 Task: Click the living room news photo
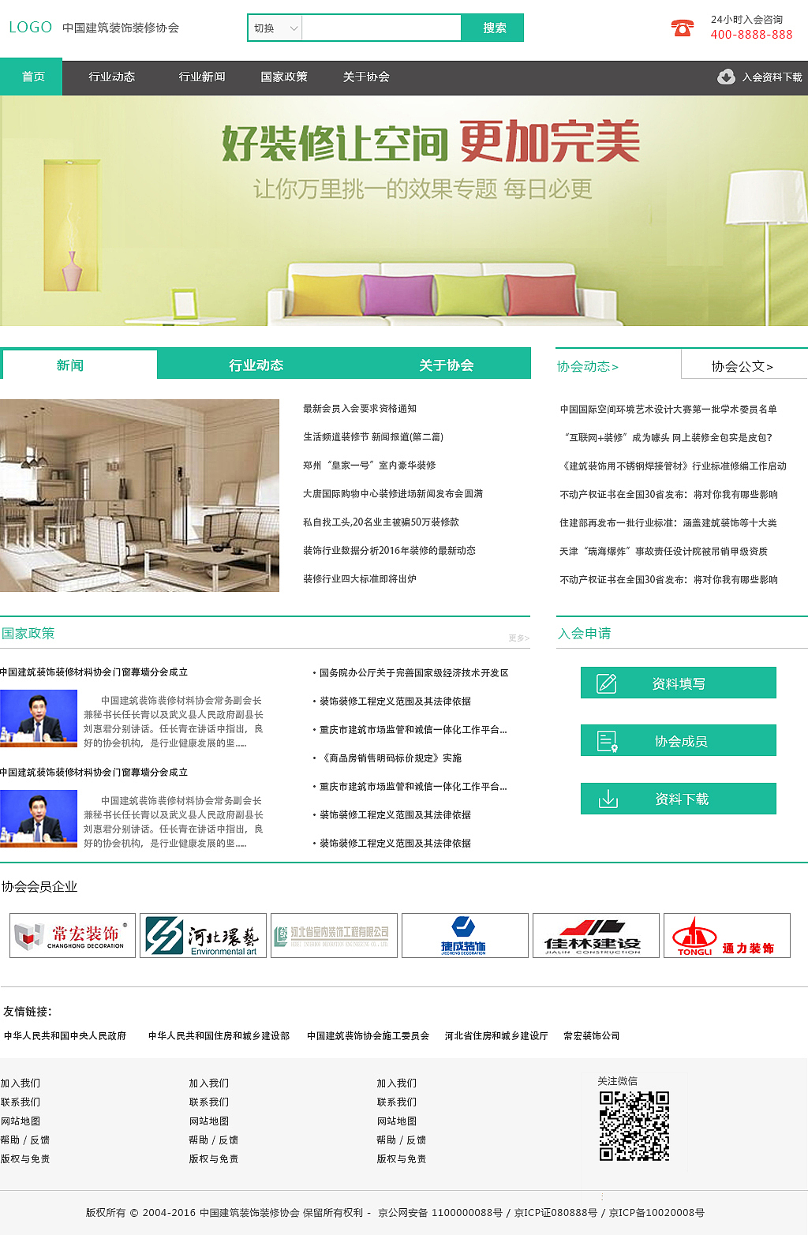pos(140,496)
